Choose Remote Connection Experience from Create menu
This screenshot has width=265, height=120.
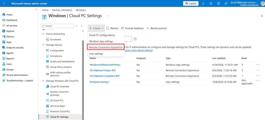(106, 47)
